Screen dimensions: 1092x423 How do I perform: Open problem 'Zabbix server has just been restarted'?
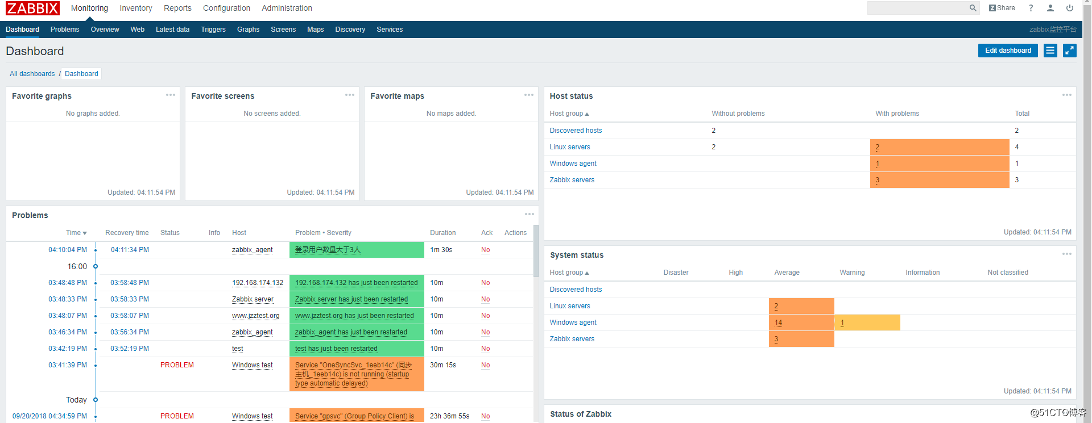pos(351,299)
